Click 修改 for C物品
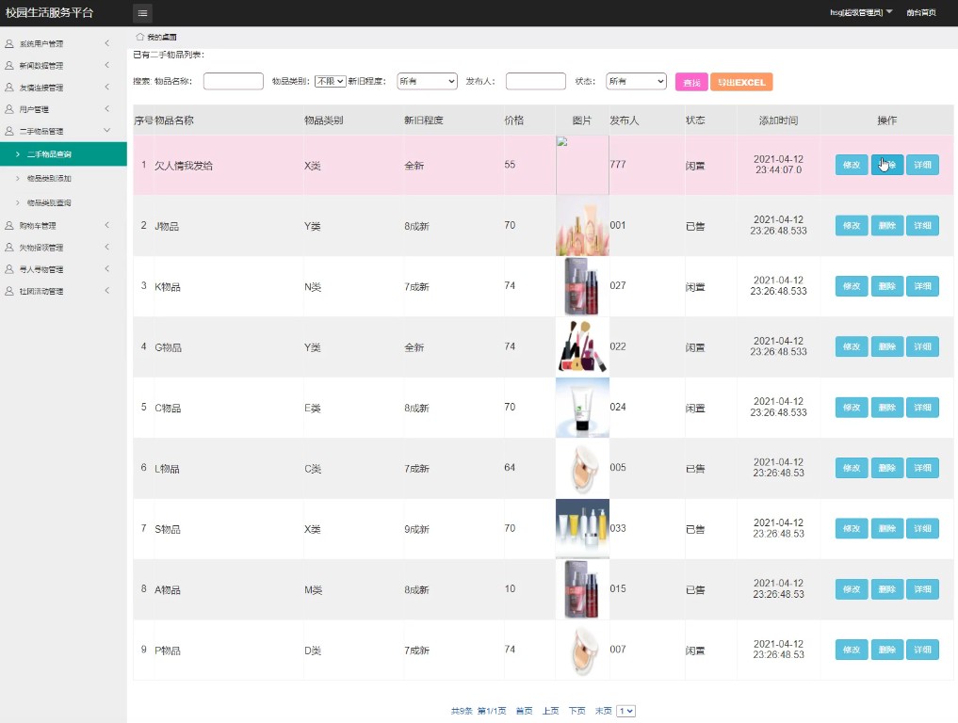Screen dimensions: 958x723 click(852, 408)
